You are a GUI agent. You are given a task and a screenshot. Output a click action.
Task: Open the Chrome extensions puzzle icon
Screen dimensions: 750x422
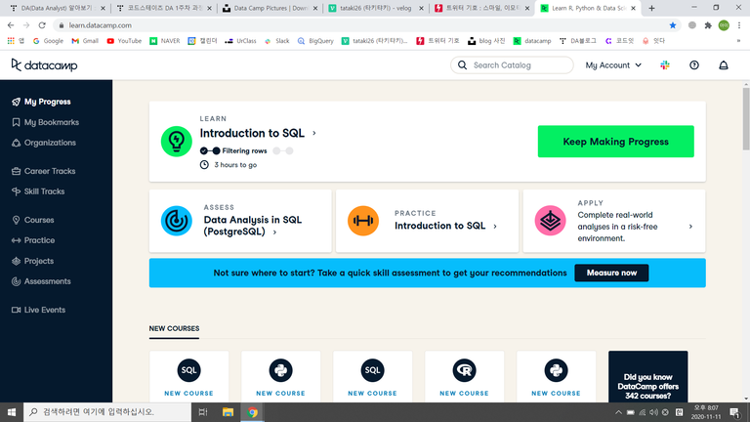708,25
